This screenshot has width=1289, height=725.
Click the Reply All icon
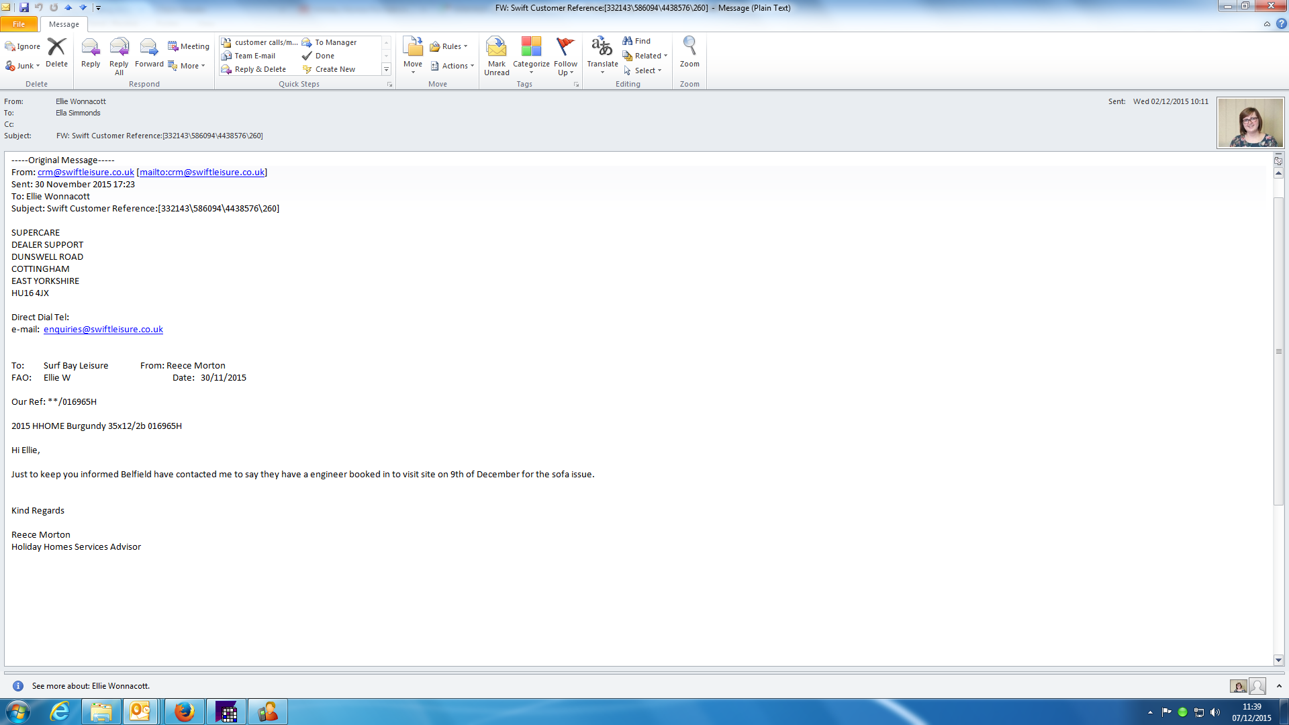tap(119, 54)
